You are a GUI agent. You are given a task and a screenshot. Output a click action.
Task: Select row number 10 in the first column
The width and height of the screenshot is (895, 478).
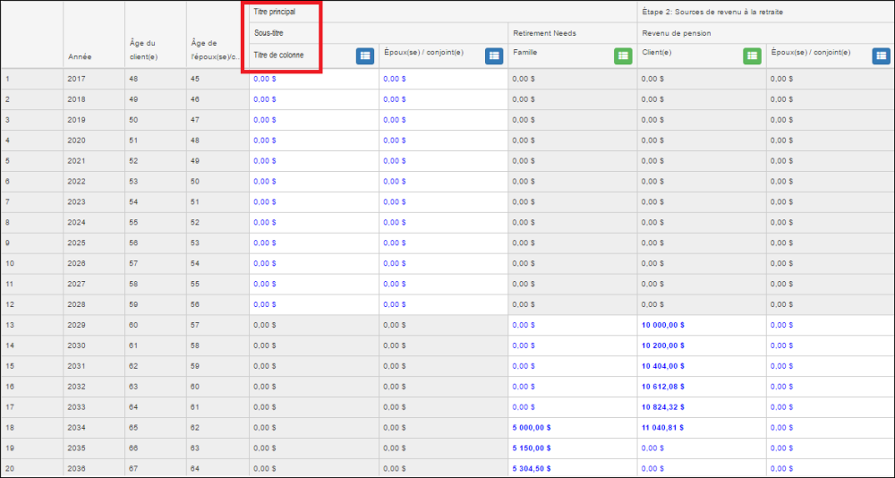pos(9,263)
